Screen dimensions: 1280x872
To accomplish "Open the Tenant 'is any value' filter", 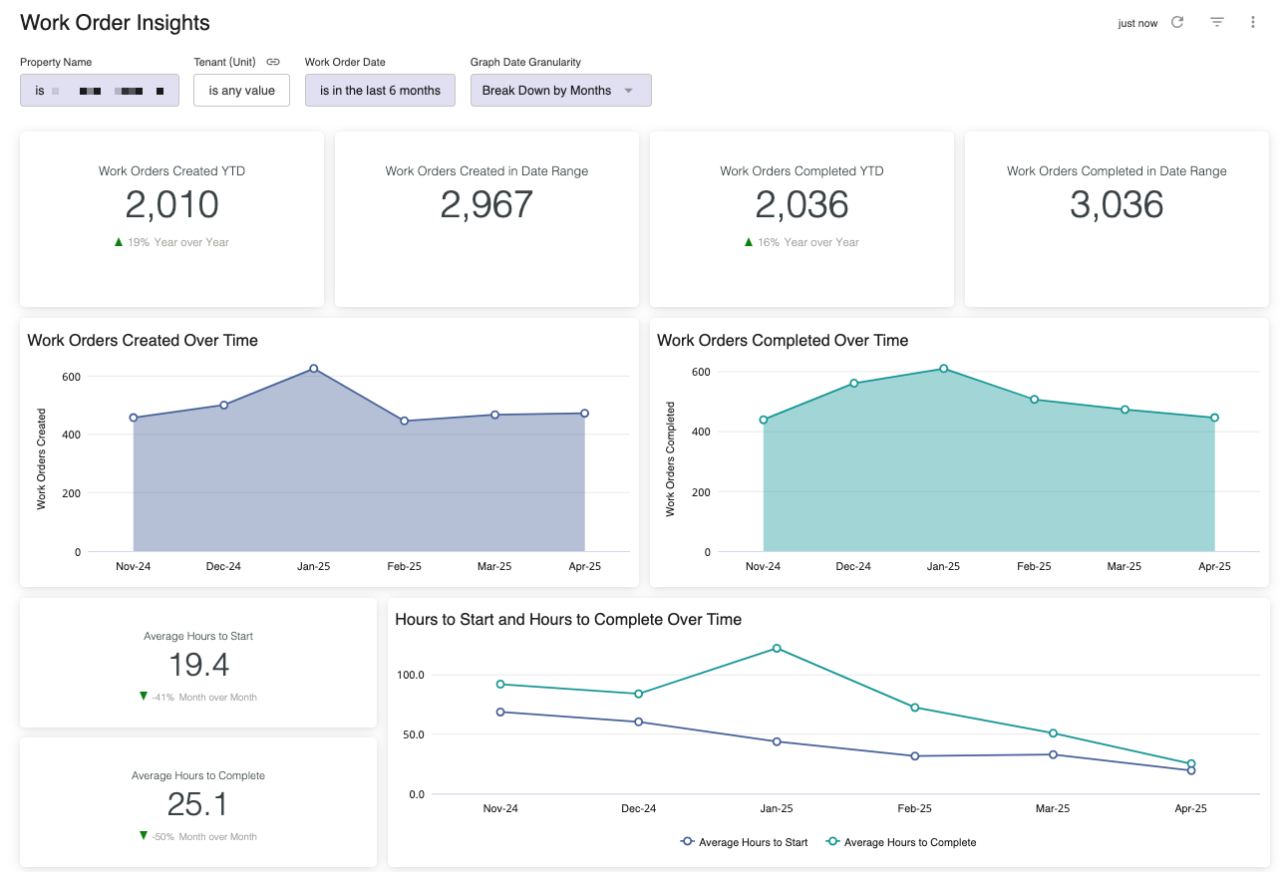I will [x=241, y=91].
